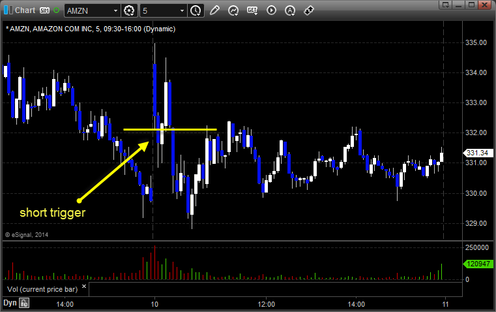This screenshot has width=496, height=312.
Task: Click the 330.00 price axis label
Action: coord(476,193)
